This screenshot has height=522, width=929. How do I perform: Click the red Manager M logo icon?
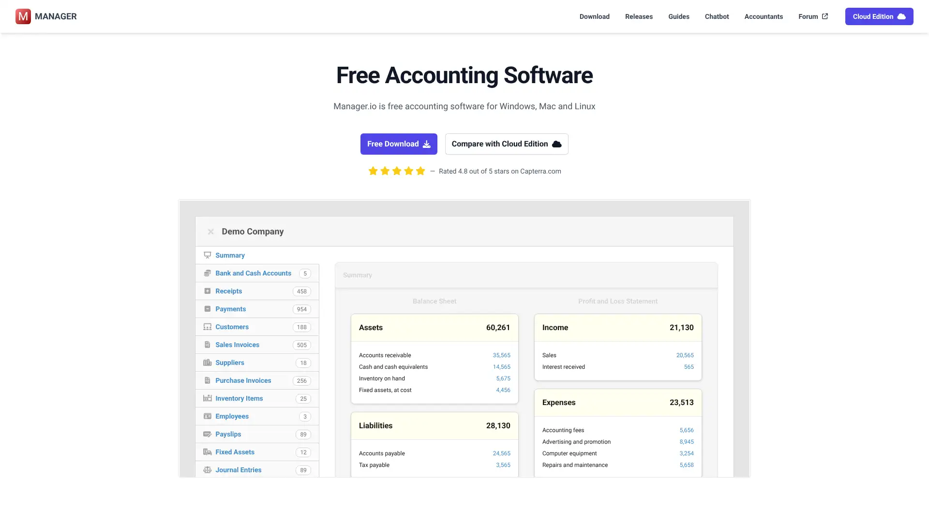pos(23,16)
